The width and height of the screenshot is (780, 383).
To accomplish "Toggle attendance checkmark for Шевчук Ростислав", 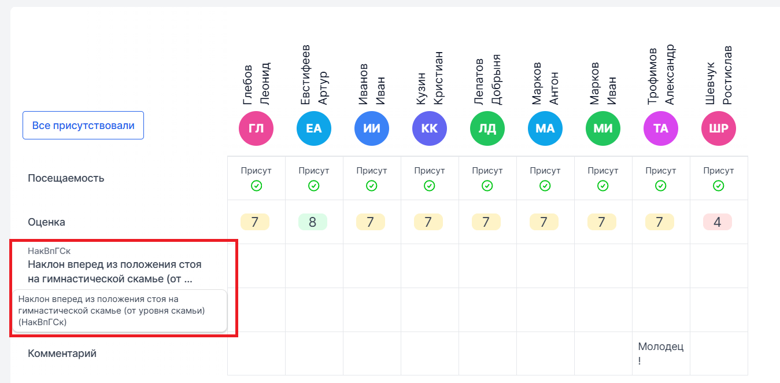I will point(718,186).
